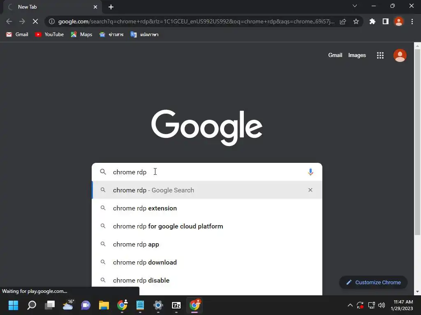This screenshot has width=421, height=315.
Task: Toggle the side panel icon
Action: click(x=386, y=21)
